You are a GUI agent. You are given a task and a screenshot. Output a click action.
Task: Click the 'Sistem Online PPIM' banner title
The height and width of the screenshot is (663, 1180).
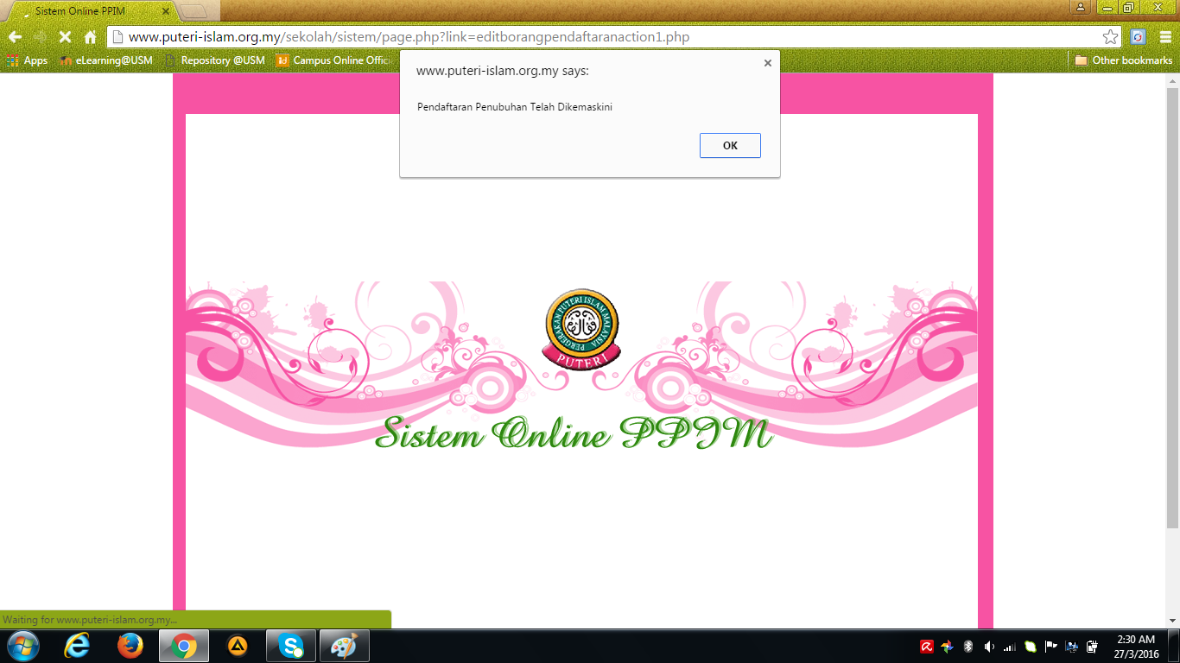(574, 433)
